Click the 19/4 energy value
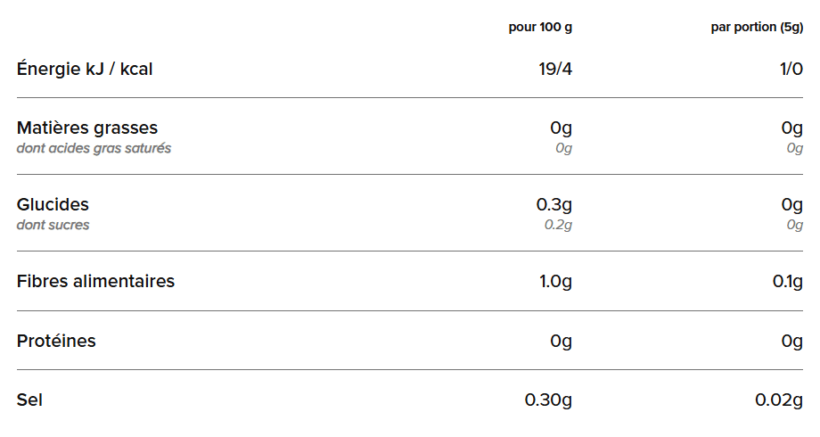The width and height of the screenshot is (820, 437). point(555,69)
